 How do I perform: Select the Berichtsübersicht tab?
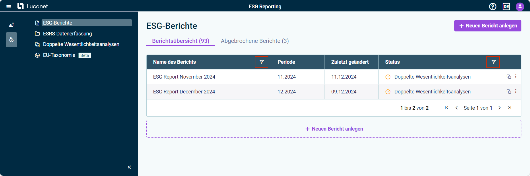tap(180, 41)
